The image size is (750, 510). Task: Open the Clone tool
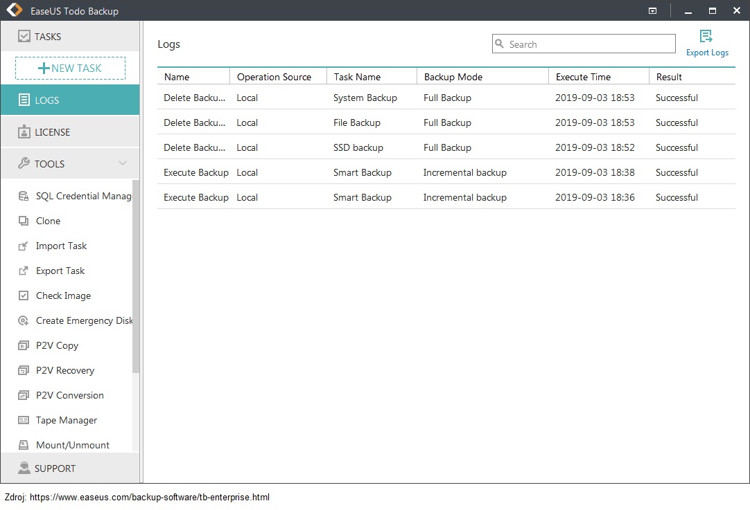coord(48,221)
